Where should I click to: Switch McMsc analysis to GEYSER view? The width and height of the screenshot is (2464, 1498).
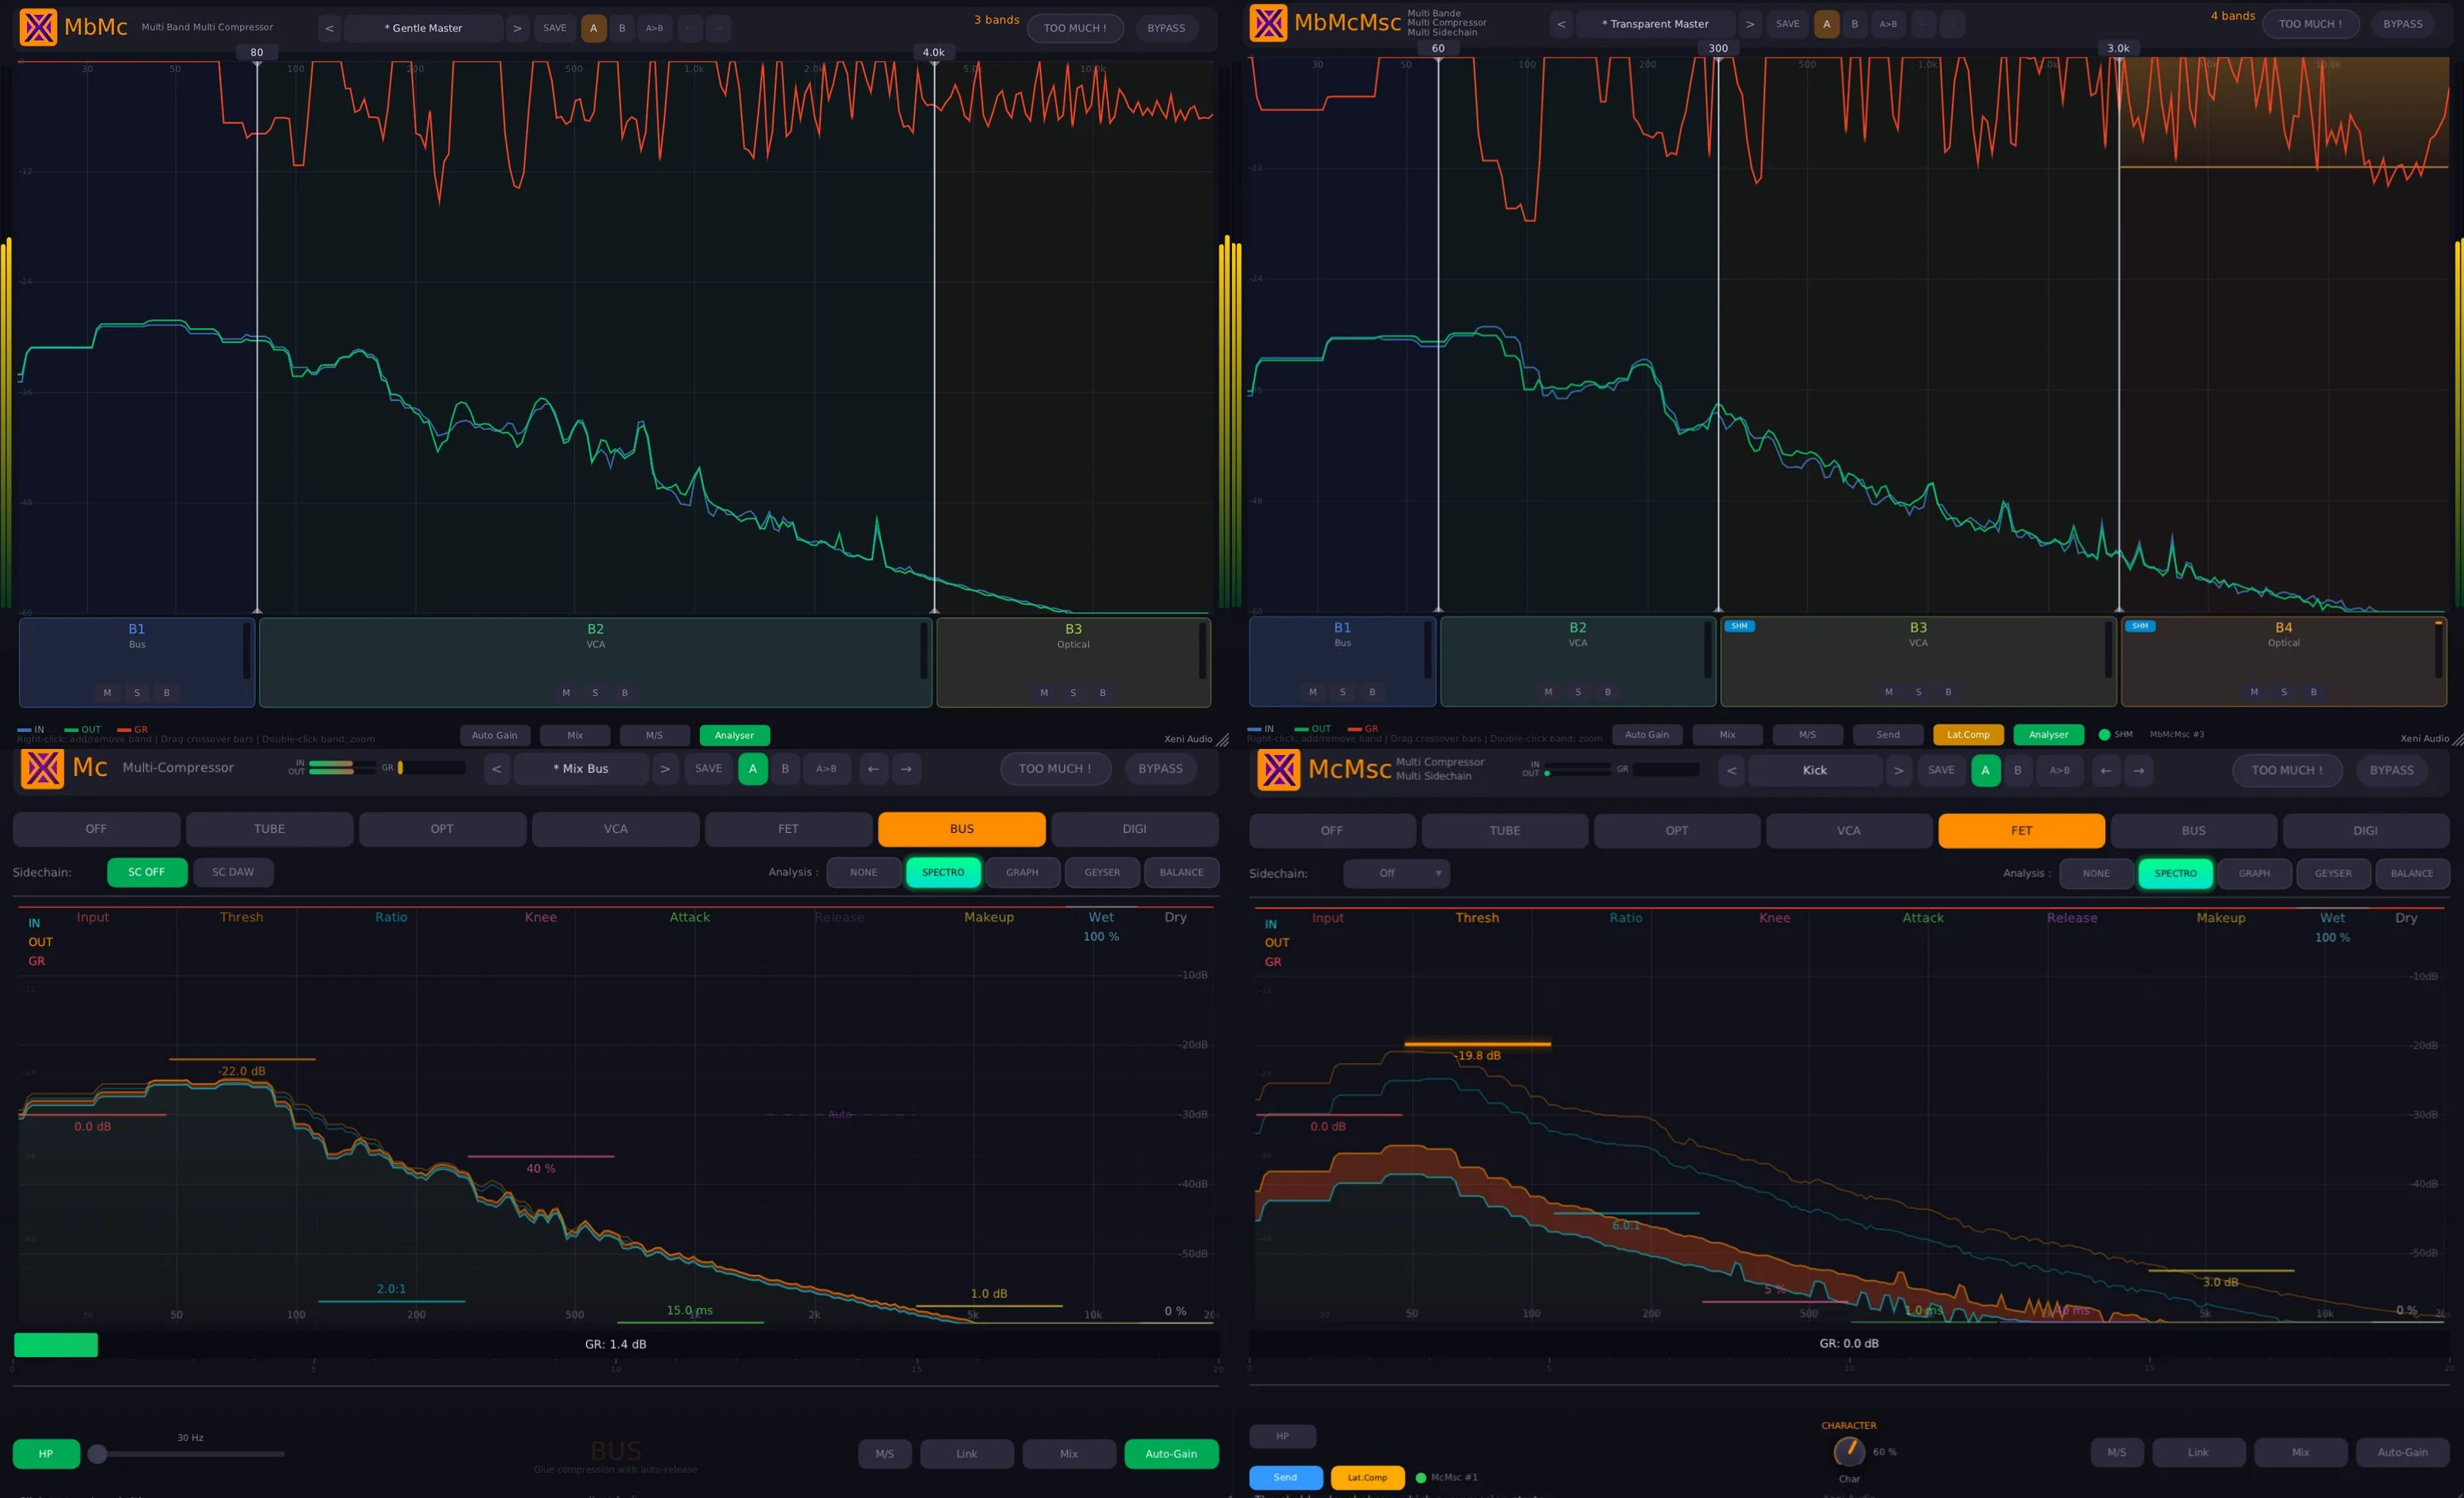[x=2332, y=873]
